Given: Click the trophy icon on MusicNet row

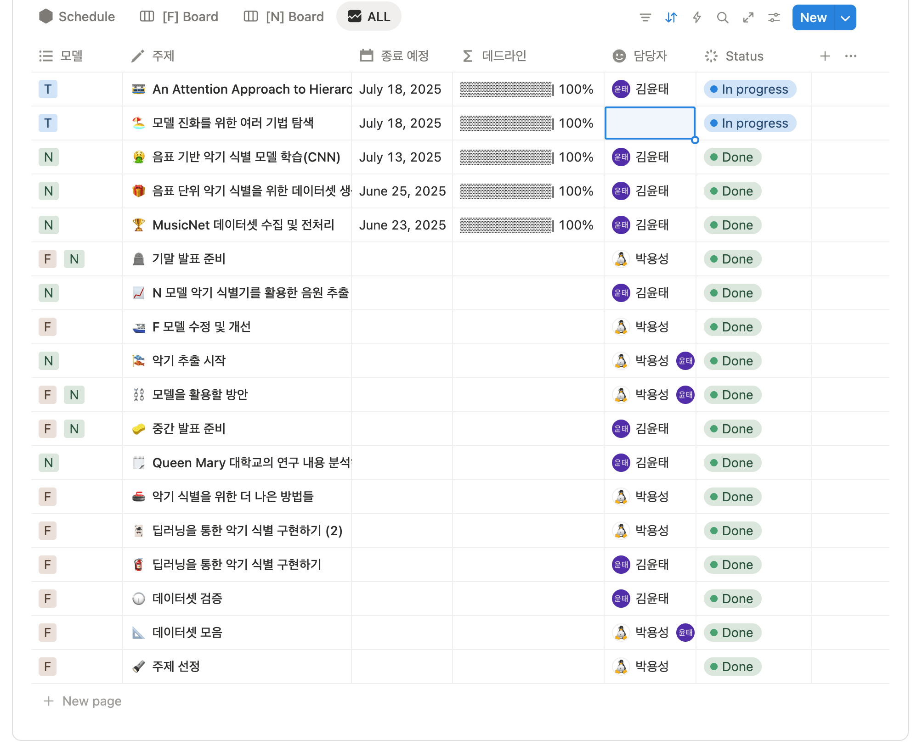Looking at the screenshot, I should [138, 225].
